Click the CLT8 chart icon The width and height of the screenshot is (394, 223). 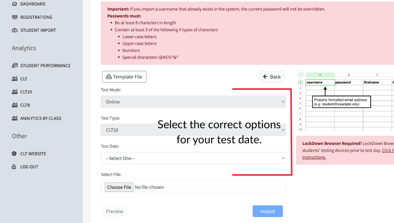point(14,105)
